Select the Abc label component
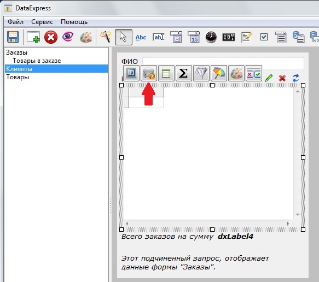The height and width of the screenshot is (282, 319). tap(141, 37)
